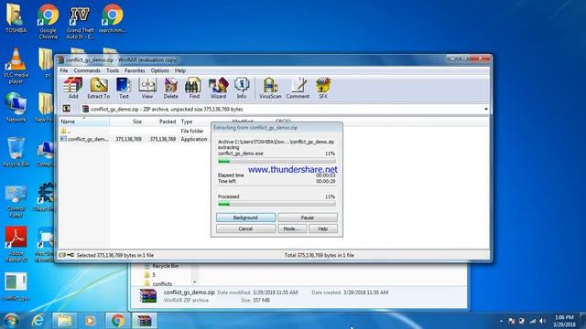
Task: Click the Test archive icon
Action: coord(124,88)
